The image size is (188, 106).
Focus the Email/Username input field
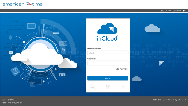(x=108, y=53)
